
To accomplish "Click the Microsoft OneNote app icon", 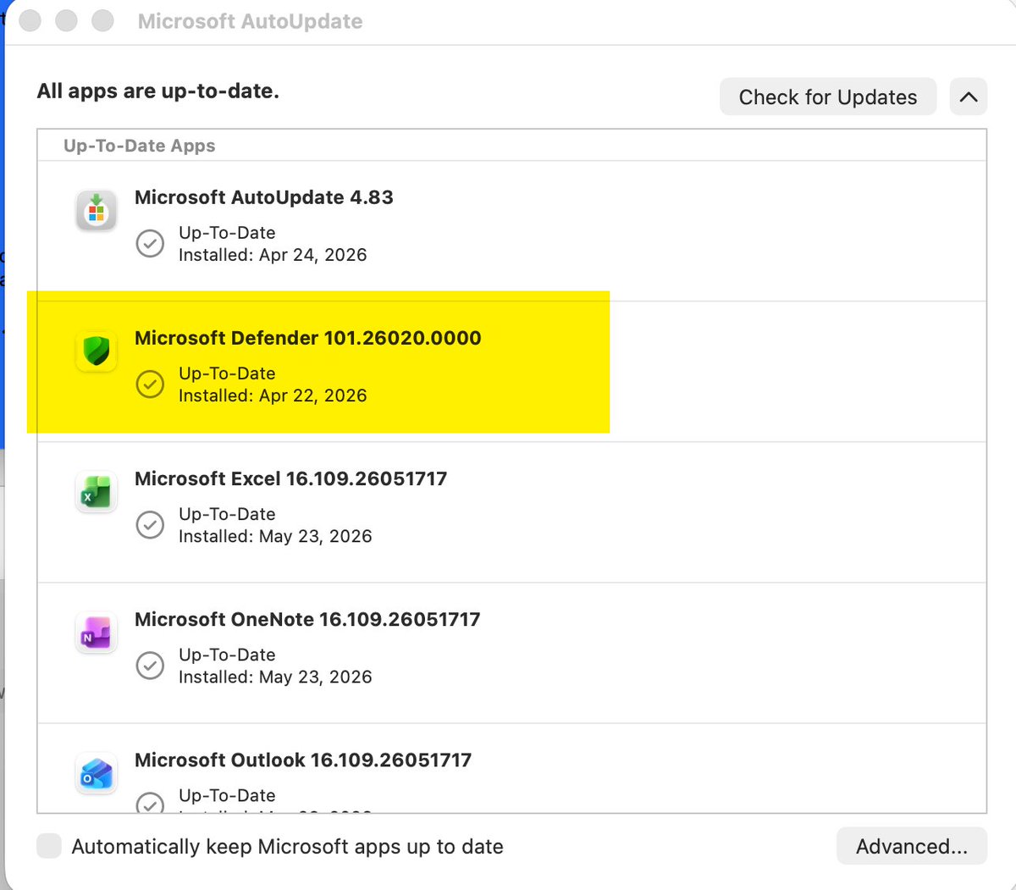I will (97, 632).
